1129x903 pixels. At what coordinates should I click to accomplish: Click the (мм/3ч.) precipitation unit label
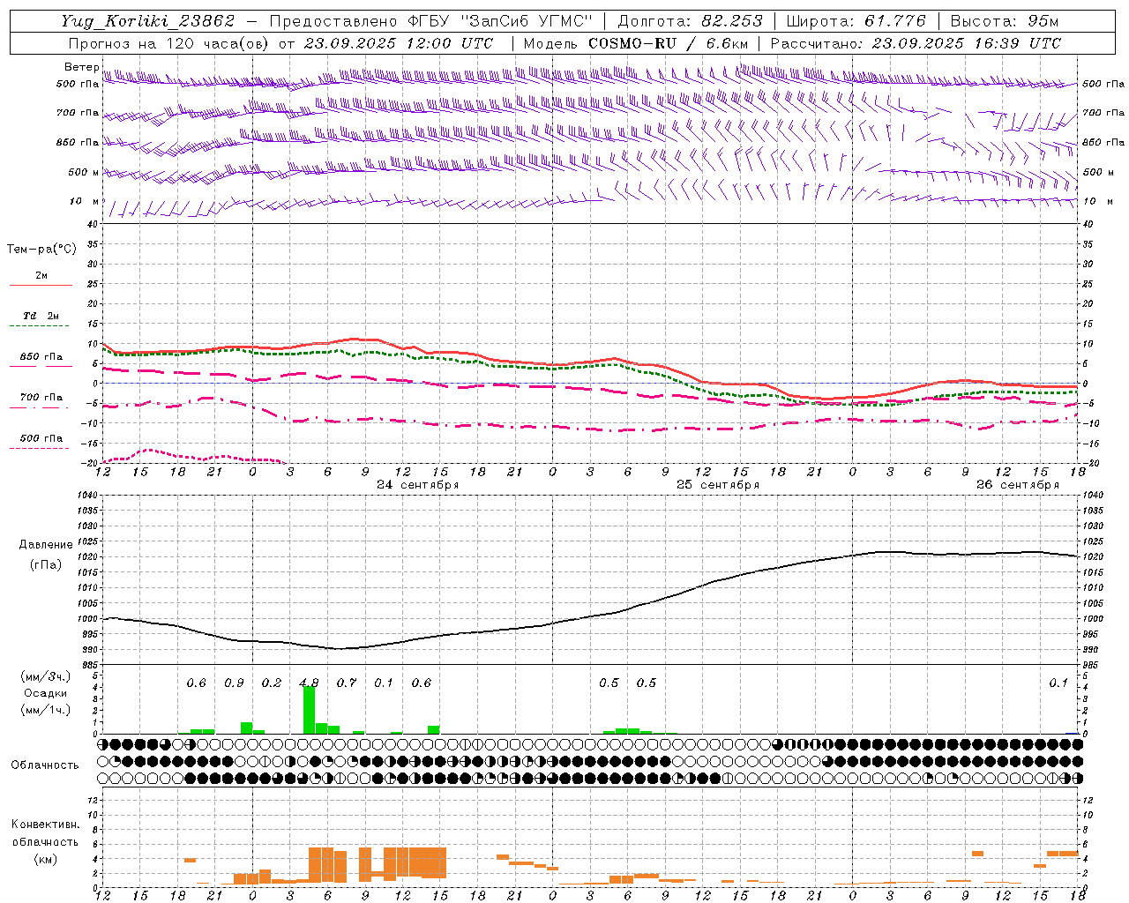[45, 676]
